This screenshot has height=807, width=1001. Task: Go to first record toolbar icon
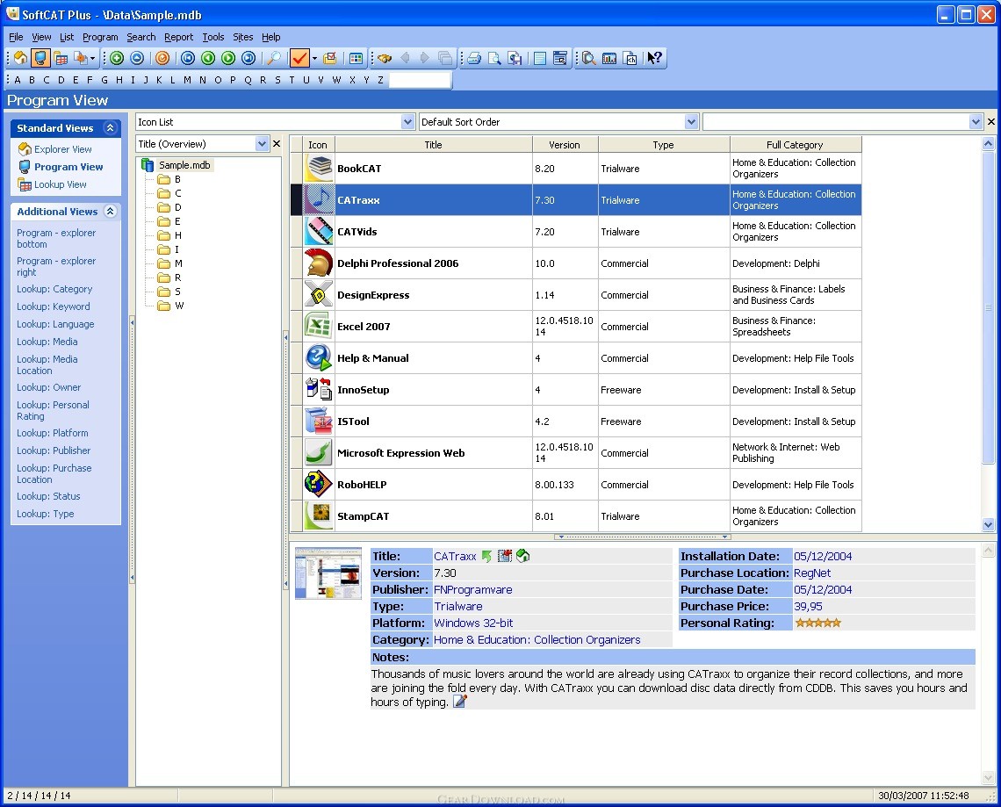pyautogui.click(x=188, y=58)
